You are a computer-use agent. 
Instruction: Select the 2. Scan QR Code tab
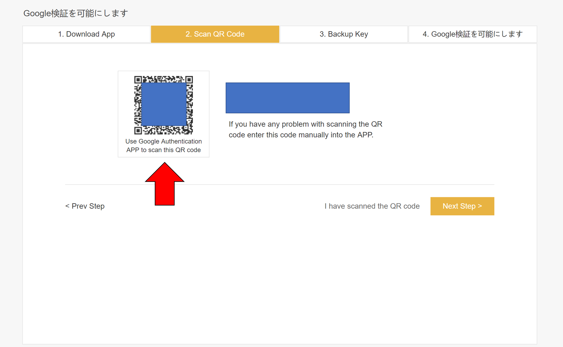click(215, 34)
